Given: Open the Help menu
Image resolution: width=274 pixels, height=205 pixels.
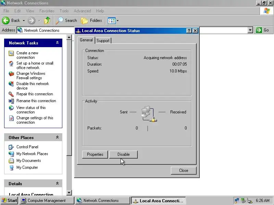Looking at the screenshot, I should coord(100,11).
